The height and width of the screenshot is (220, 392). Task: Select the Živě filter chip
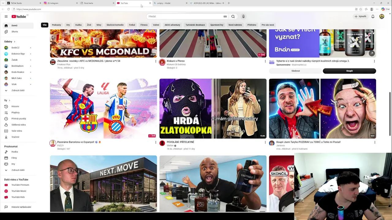tap(89, 25)
